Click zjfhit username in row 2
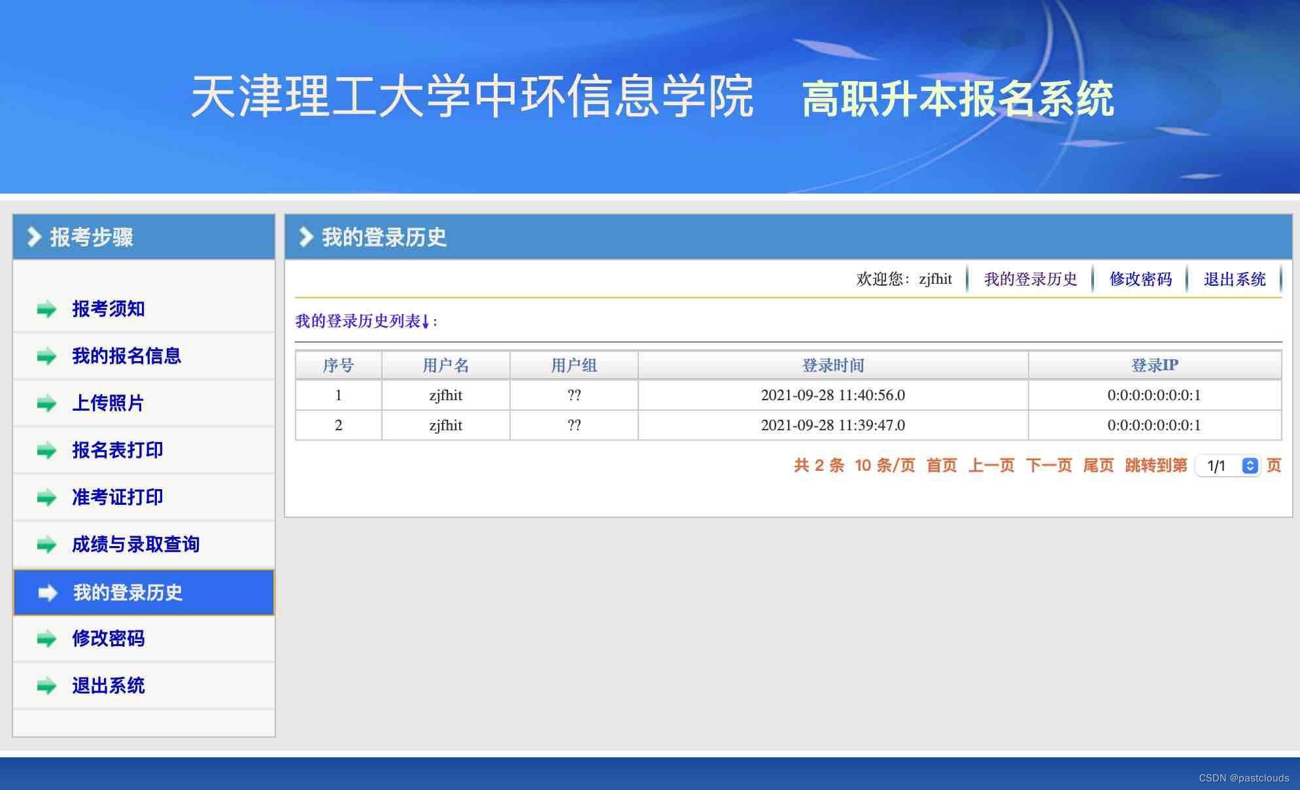Screen dimensions: 1300x790 click(x=445, y=425)
